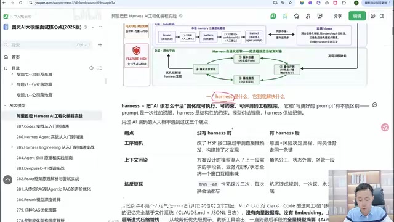
Task: Go to 首页 home in sidebar
Action: click(x=15, y=57)
